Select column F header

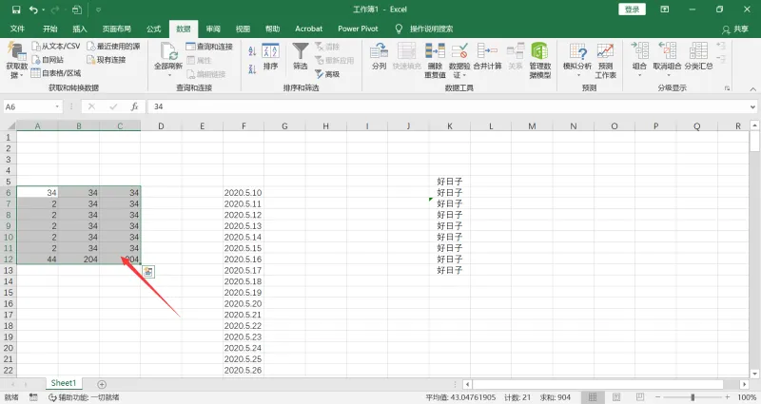(244, 126)
